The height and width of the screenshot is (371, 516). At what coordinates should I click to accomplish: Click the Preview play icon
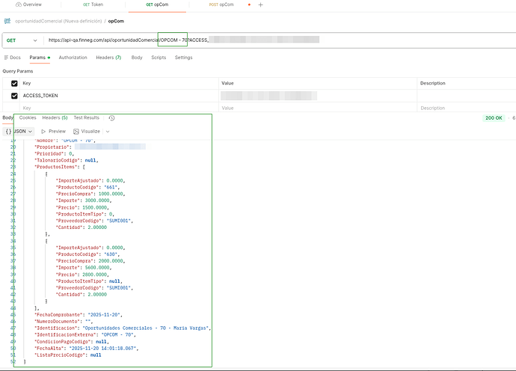point(43,131)
